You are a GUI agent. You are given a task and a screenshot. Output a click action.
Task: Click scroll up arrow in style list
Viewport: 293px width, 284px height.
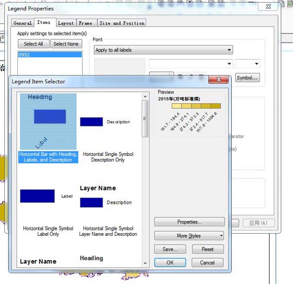click(145, 96)
